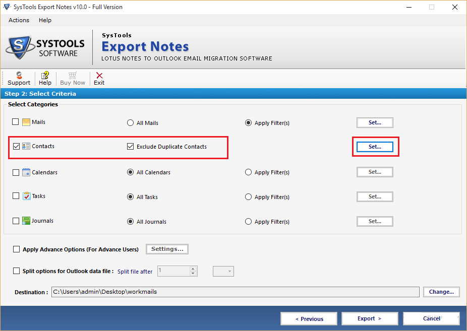
Task: Select the All Mails radio button
Action: [x=131, y=123]
